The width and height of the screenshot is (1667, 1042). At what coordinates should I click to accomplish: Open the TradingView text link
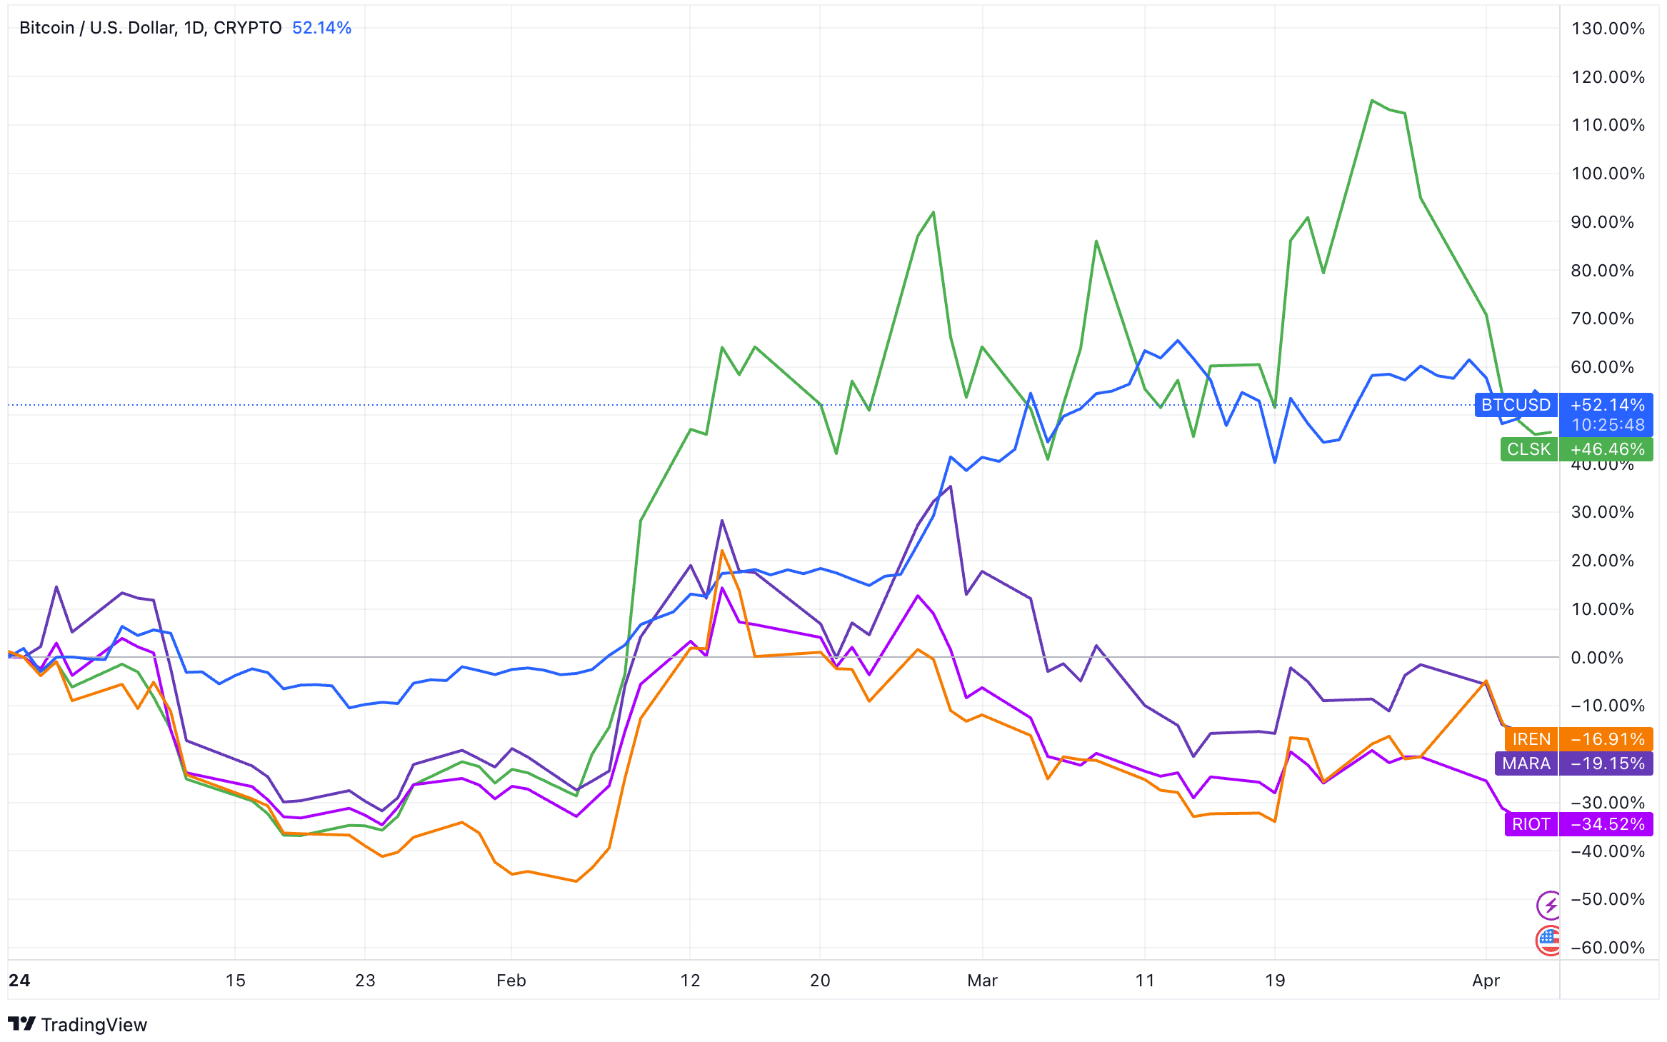94,1025
